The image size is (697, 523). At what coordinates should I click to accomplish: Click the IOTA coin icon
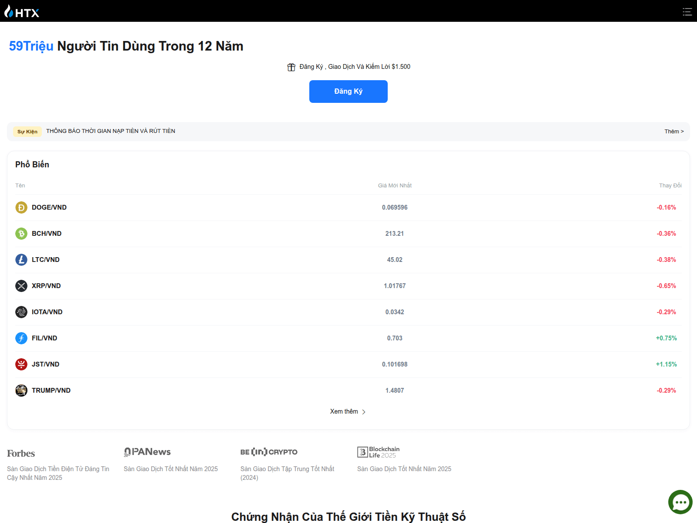click(x=21, y=312)
